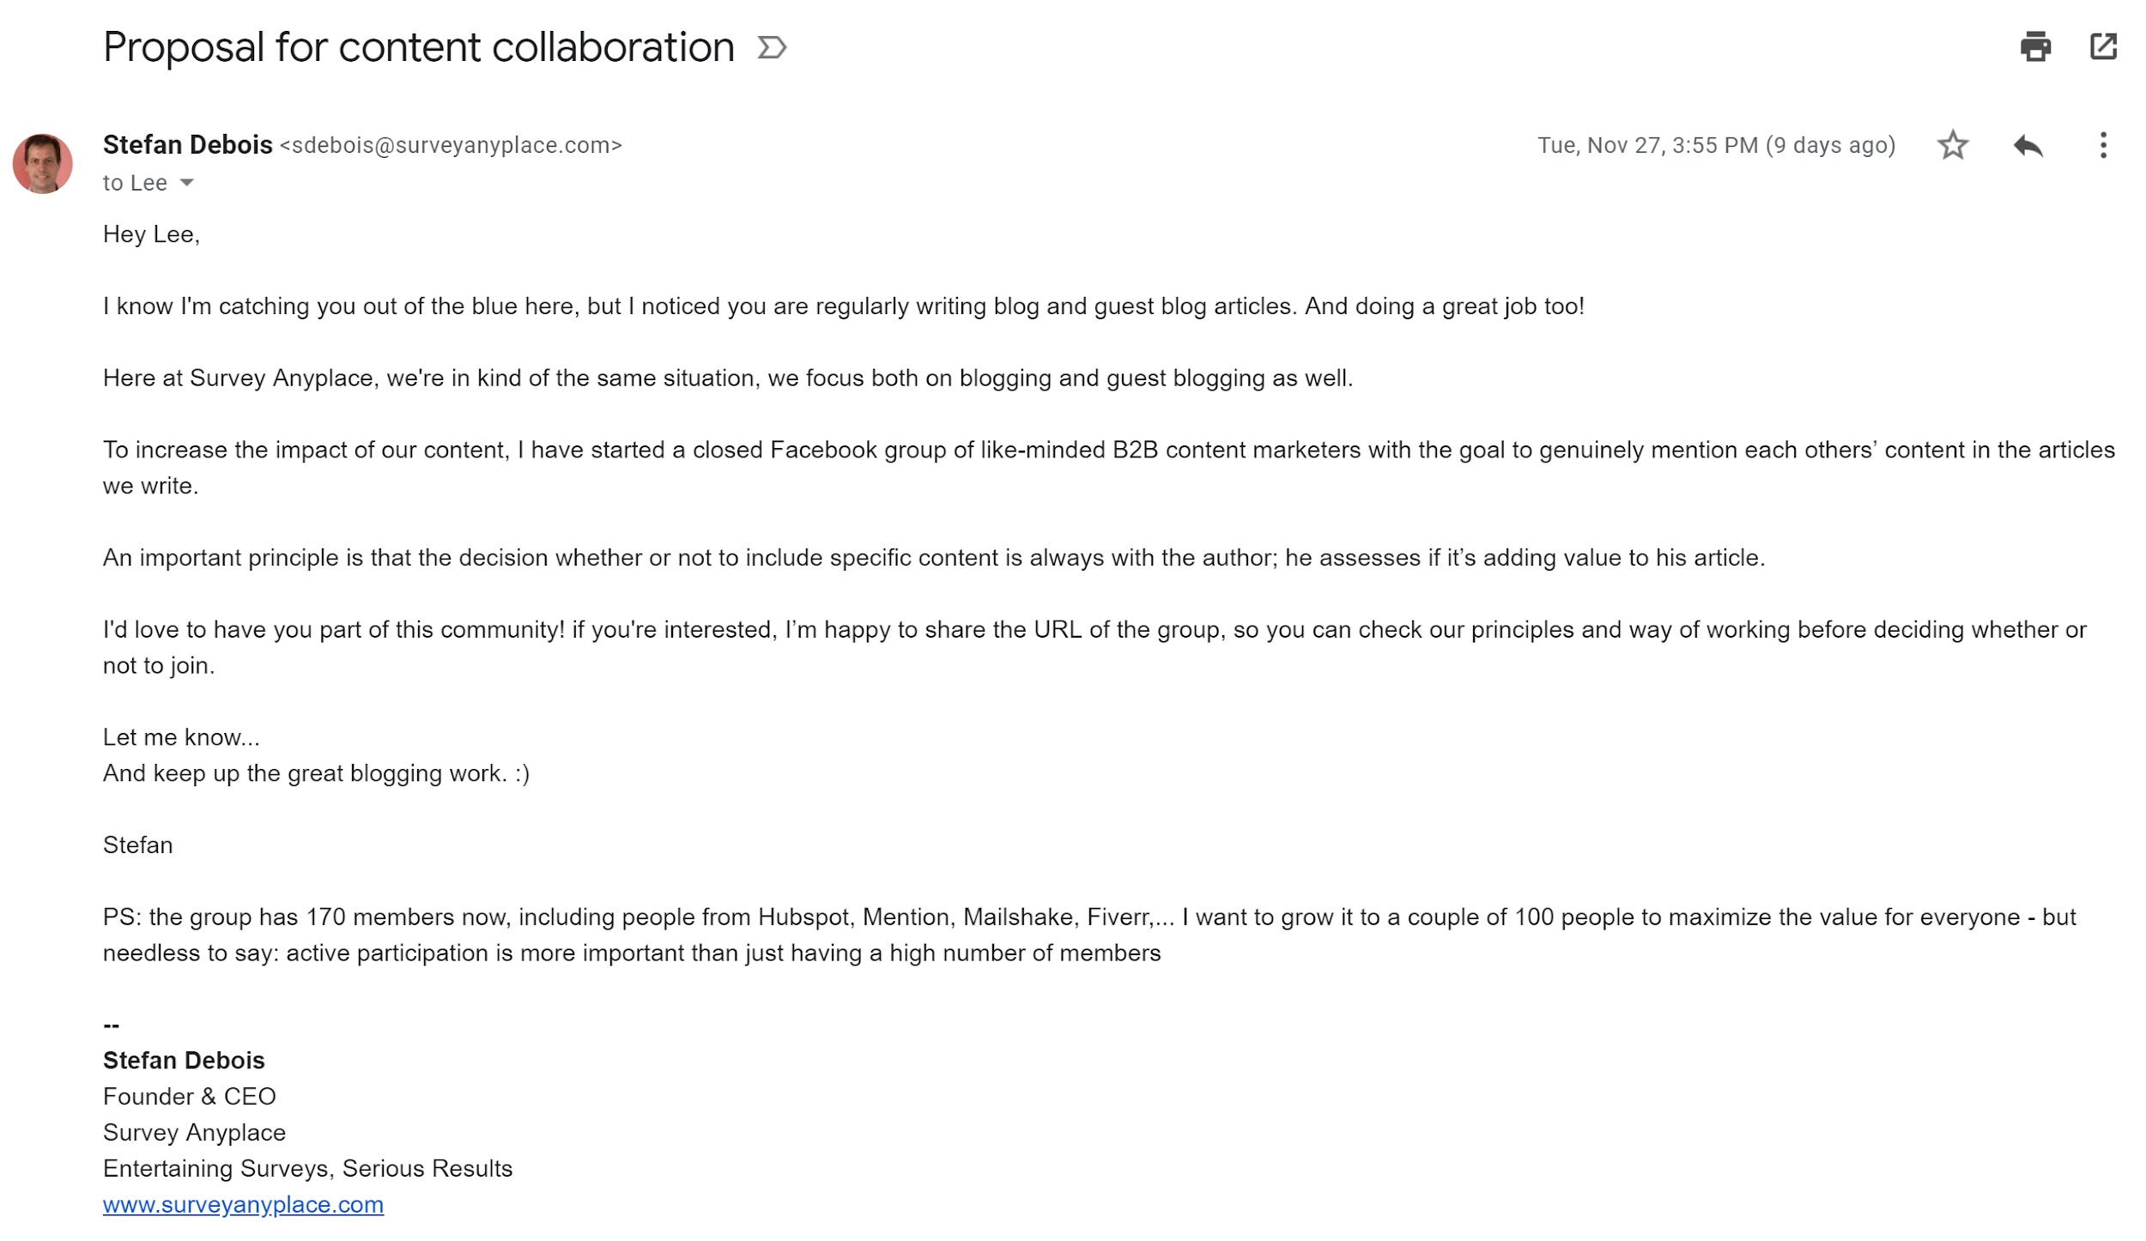
Task: Click the subject line Proposal for content collaboration
Action: pos(418,47)
